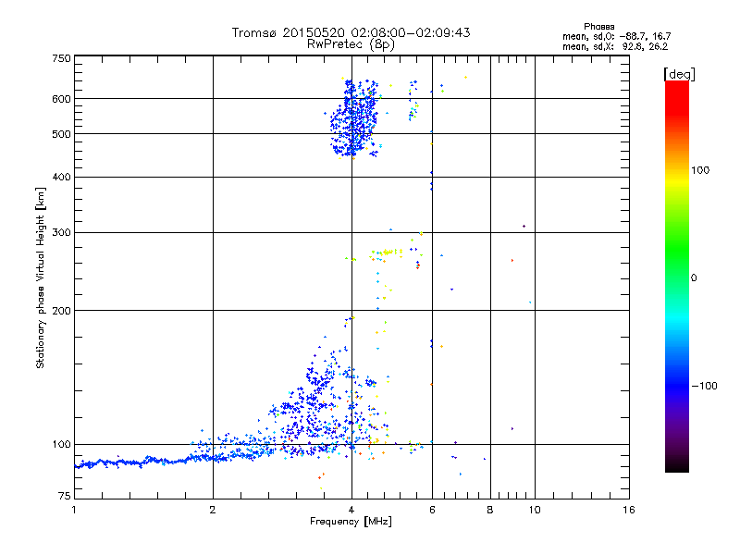Viewport: 740px width, 555px height.
Task: Click the 16 tick on the frequency axis
Action: tap(628, 510)
